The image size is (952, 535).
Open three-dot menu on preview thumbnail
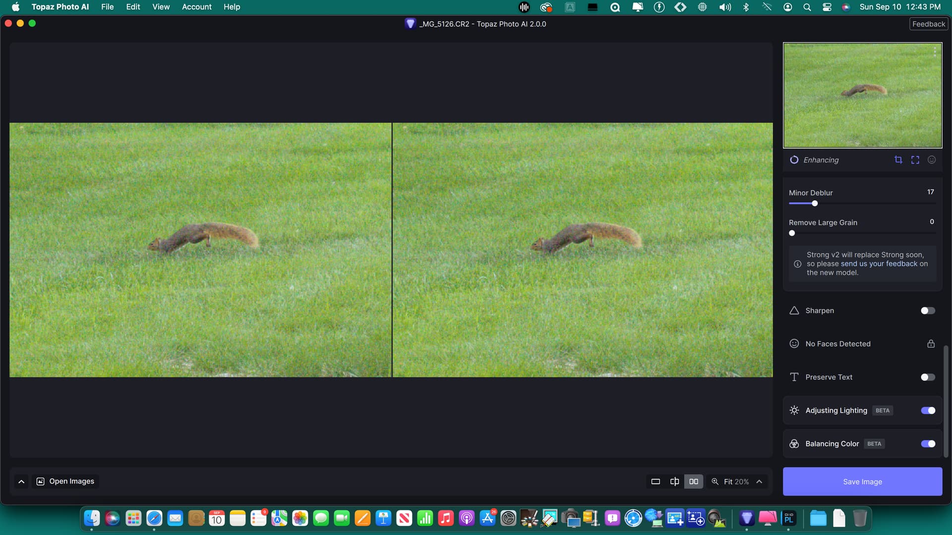point(935,51)
